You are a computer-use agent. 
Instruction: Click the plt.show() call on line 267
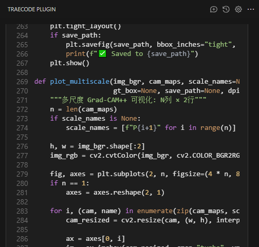pyautogui.click(x=69, y=63)
